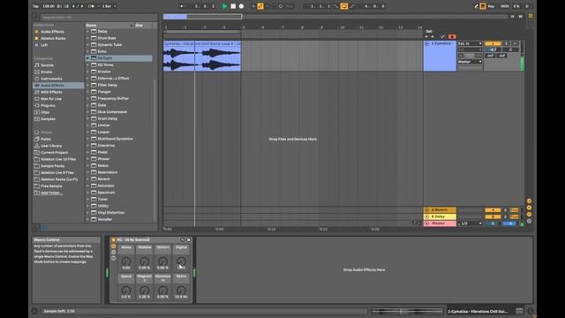Open the Master output routing dropdown

click(x=470, y=62)
